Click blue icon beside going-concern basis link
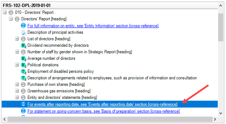 pyautogui.click(x=23, y=111)
